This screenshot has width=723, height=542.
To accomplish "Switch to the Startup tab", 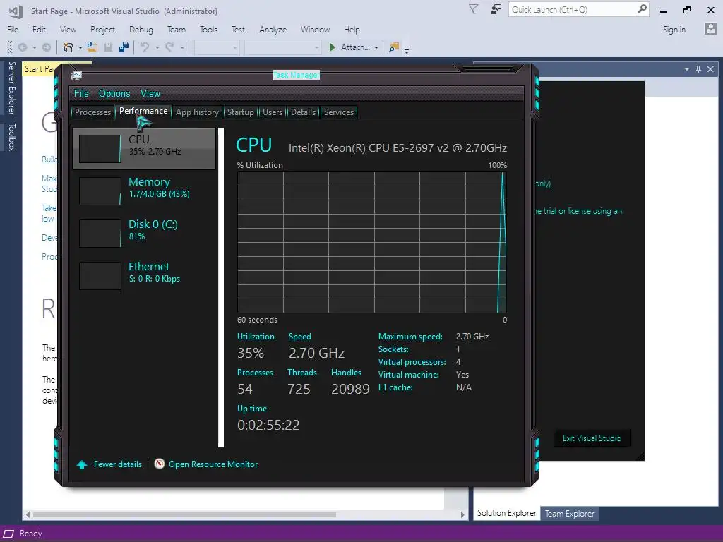I will pyautogui.click(x=240, y=112).
